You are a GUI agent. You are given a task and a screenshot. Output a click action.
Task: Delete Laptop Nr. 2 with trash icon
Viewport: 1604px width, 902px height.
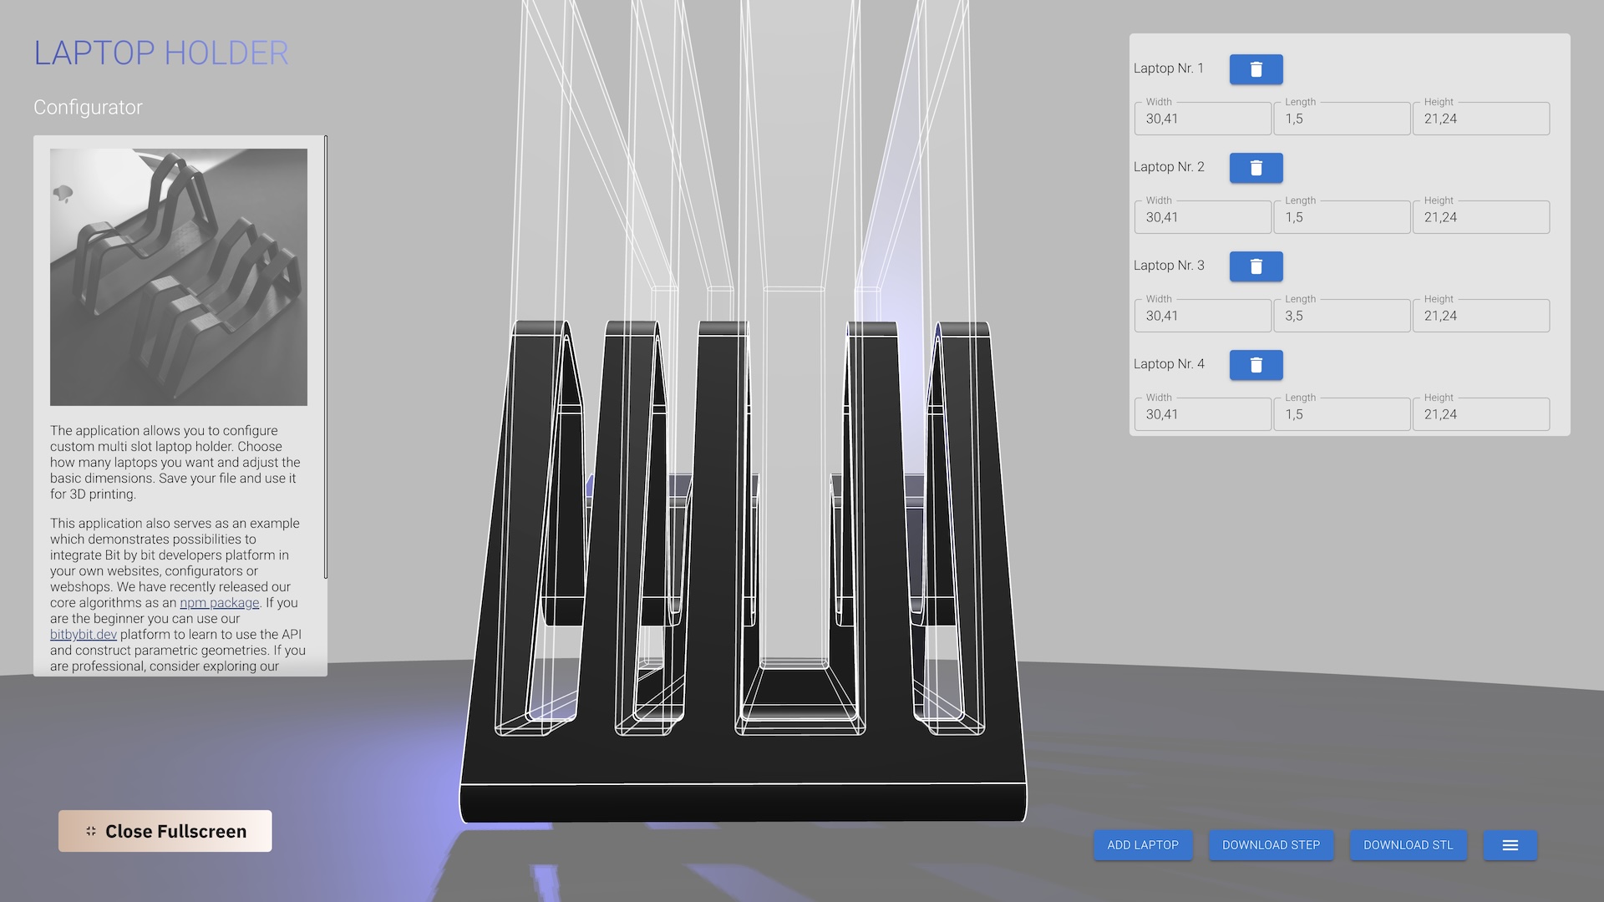1256,168
